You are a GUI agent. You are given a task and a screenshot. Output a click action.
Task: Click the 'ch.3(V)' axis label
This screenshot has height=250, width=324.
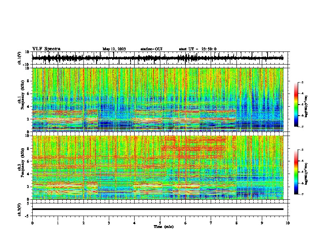[x=20, y=210]
